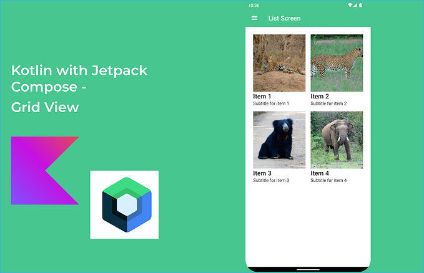Click the Jetpack Compose logo
Image resolution: width=424 pixels, height=273 pixels.
pyautogui.click(x=124, y=204)
